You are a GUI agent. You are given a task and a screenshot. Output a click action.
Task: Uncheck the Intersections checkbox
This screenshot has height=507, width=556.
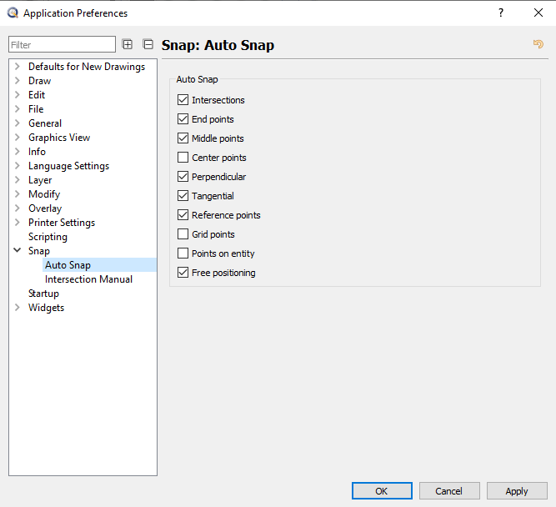click(x=183, y=100)
